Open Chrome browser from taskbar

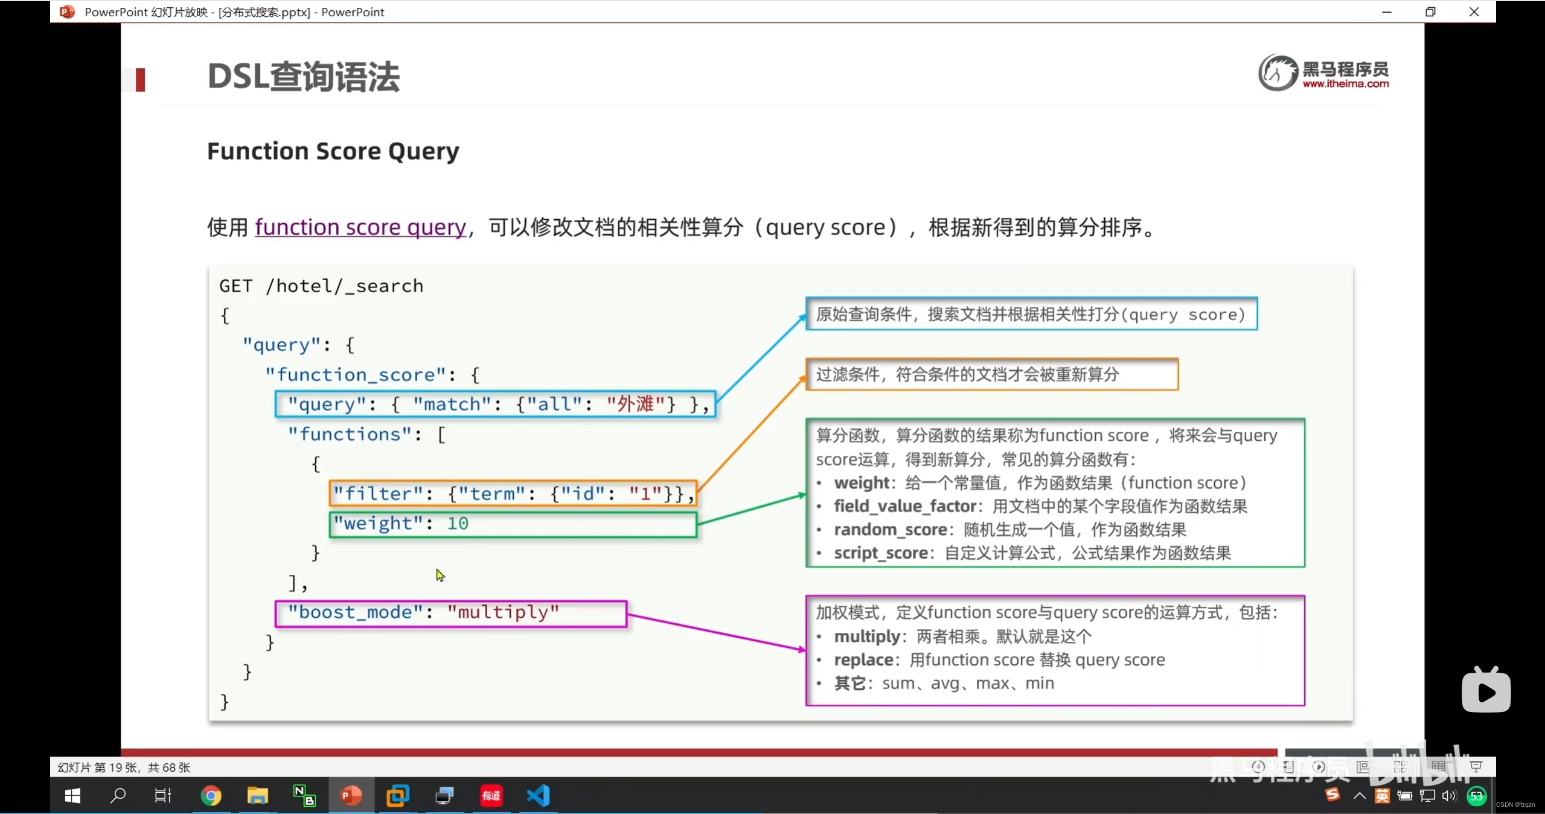tap(211, 796)
